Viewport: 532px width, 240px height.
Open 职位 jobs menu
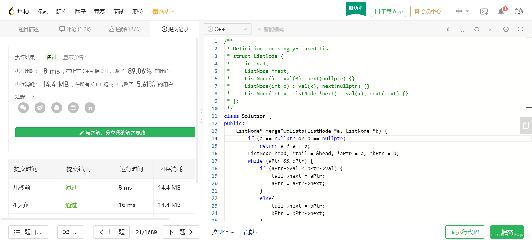coord(138,12)
